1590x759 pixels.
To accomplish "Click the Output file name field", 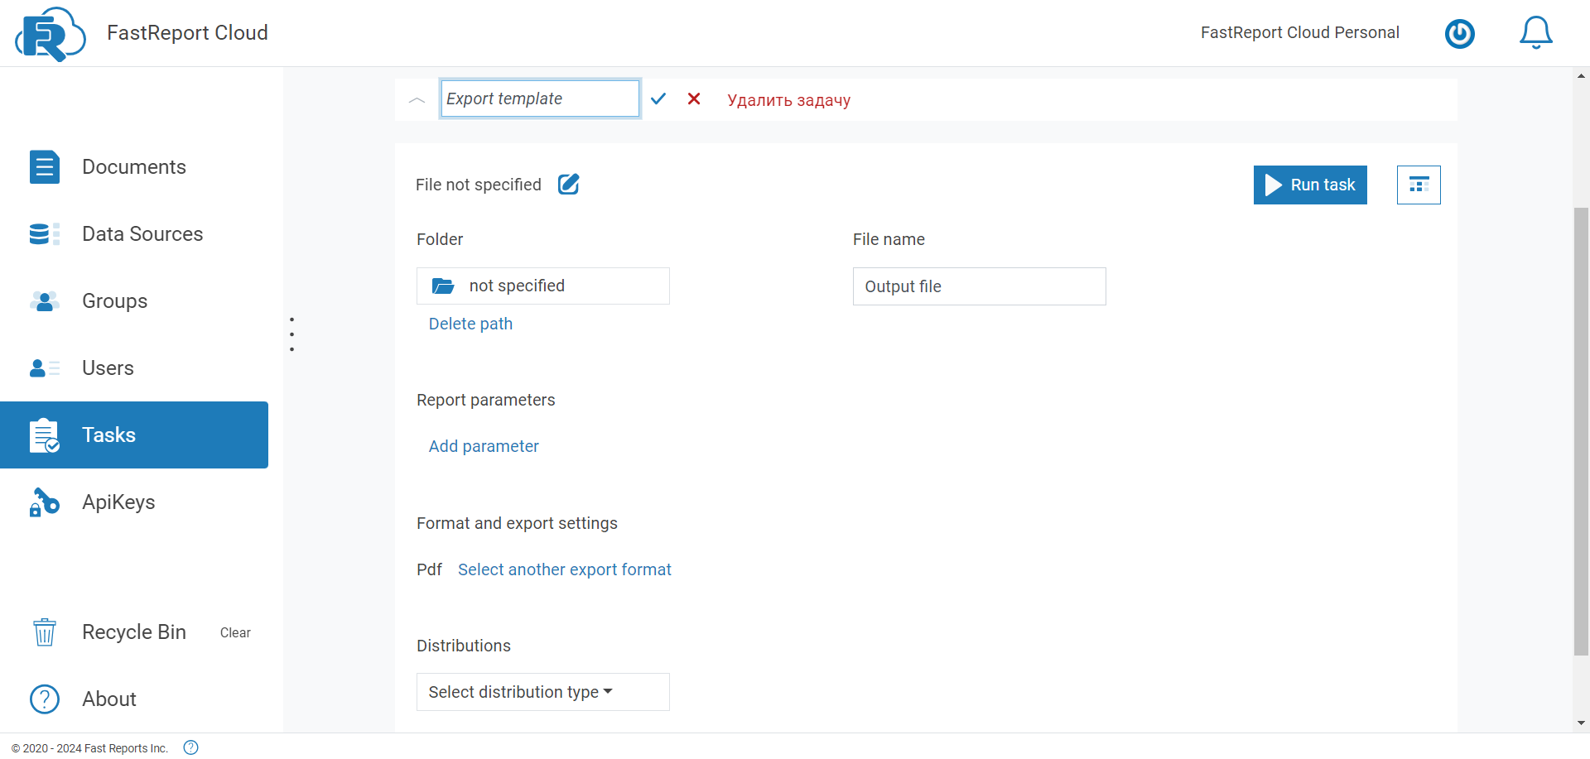I will click(979, 286).
